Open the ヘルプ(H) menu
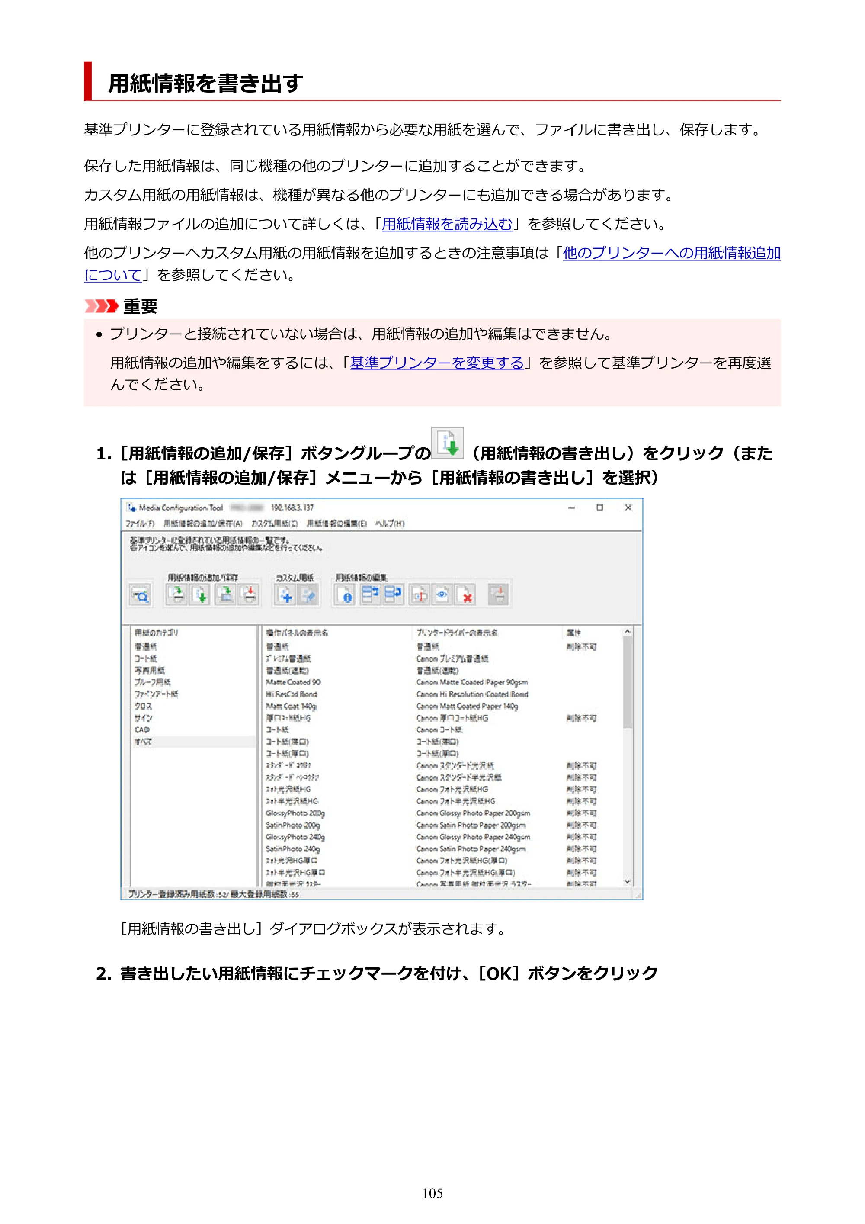The image size is (865, 1224). (390, 524)
